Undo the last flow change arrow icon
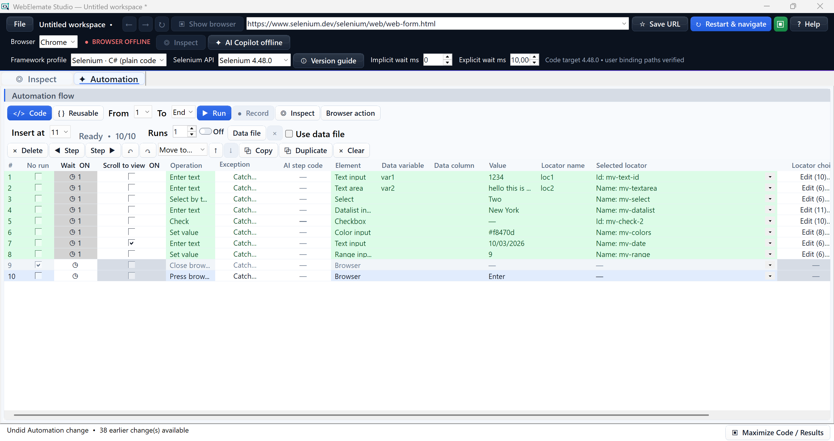The image size is (834, 441). [131, 150]
